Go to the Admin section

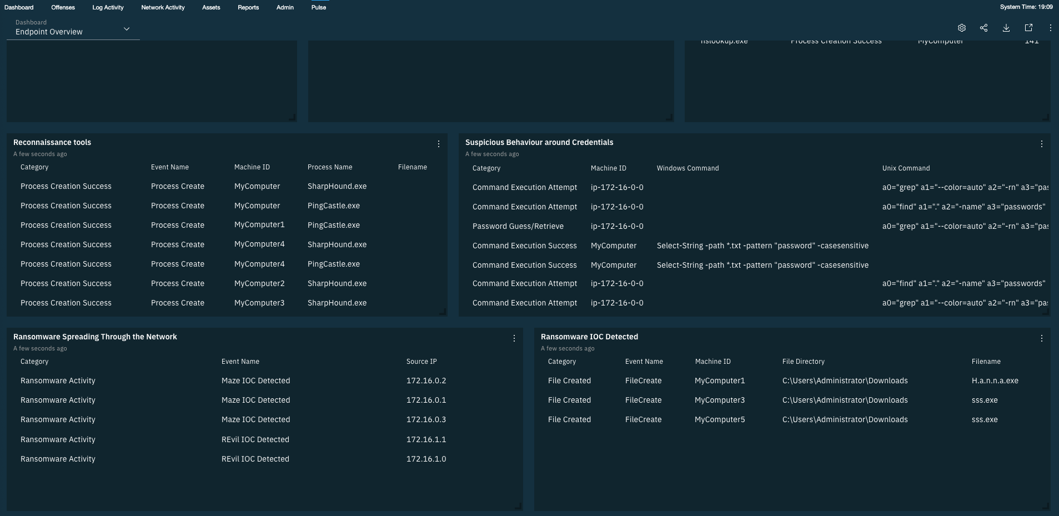click(x=284, y=7)
